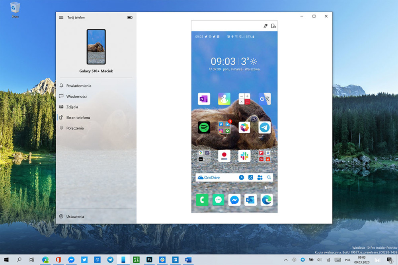Switch the POL input language
This screenshot has height=265, width=398.
(348, 260)
